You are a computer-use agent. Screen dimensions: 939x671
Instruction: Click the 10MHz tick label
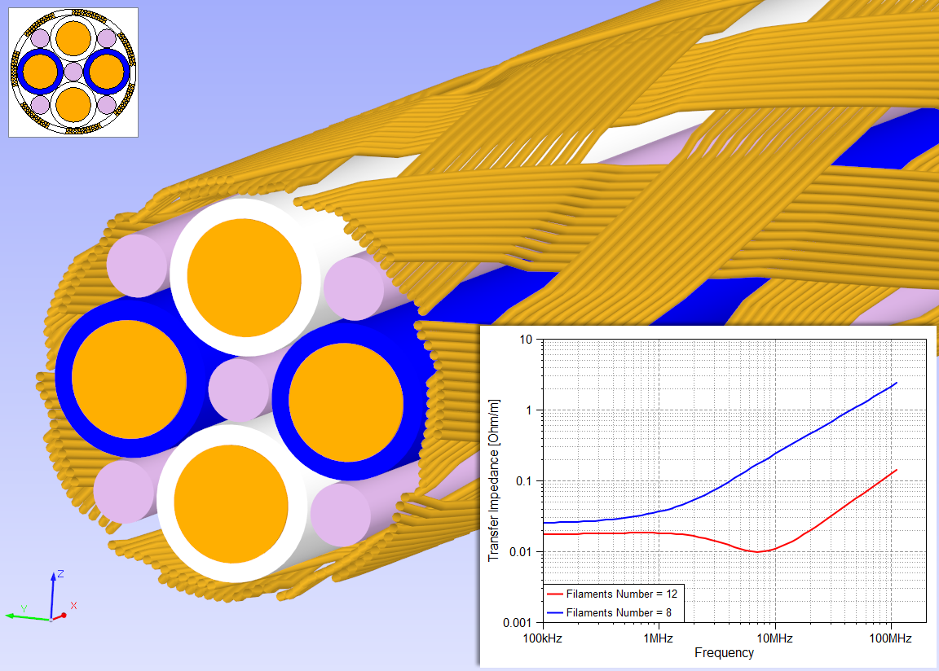pyautogui.click(x=774, y=637)
